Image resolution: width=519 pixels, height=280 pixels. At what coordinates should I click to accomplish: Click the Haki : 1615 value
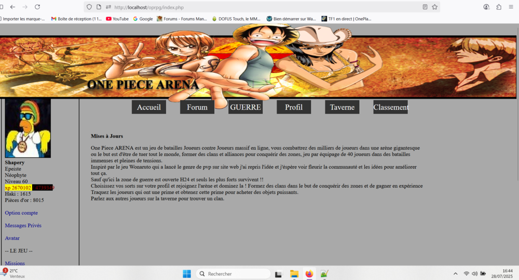[x=18, y=194]
